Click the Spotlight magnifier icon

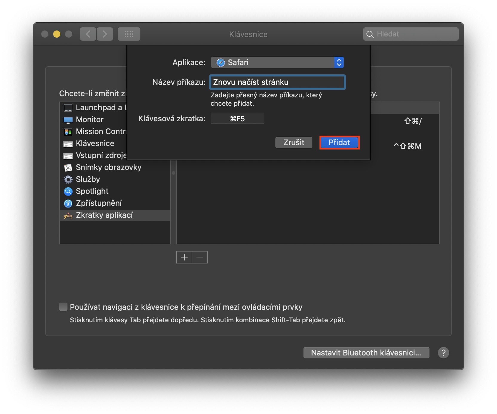point(68,191)
